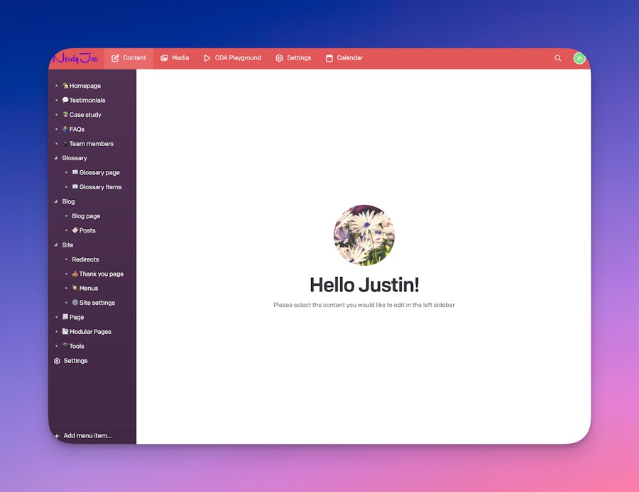Click the Hello Justin! heading
This screenshot has height=492, width=639.
click(x=364, y=285)
